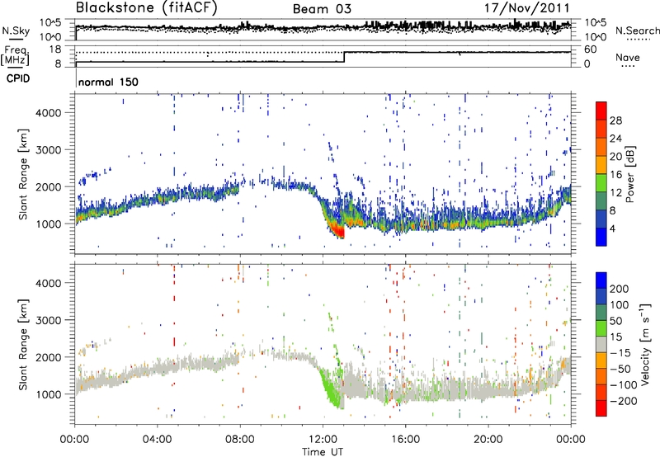Click the velocity plot 'Slant Range [km]' label
This screenshot has height=457, width=660.
click(23, 344)
